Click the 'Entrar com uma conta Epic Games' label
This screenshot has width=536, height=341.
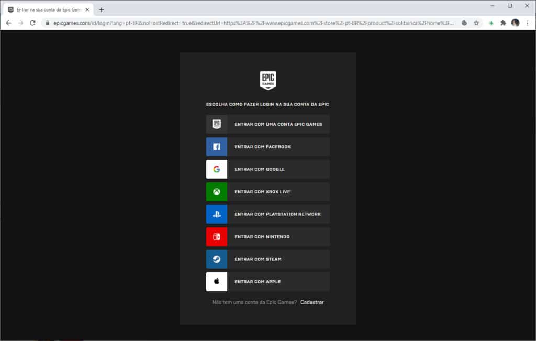[x=278, y=124]
